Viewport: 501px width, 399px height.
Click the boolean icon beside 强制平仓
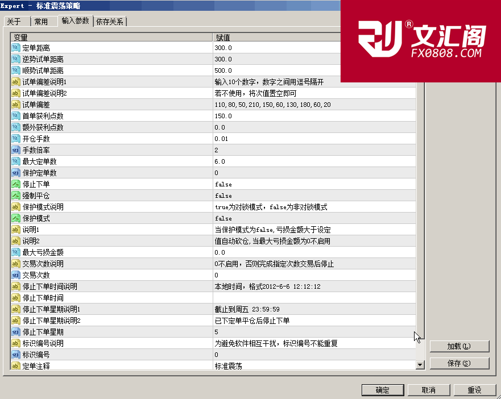click(x=16, y=196)
